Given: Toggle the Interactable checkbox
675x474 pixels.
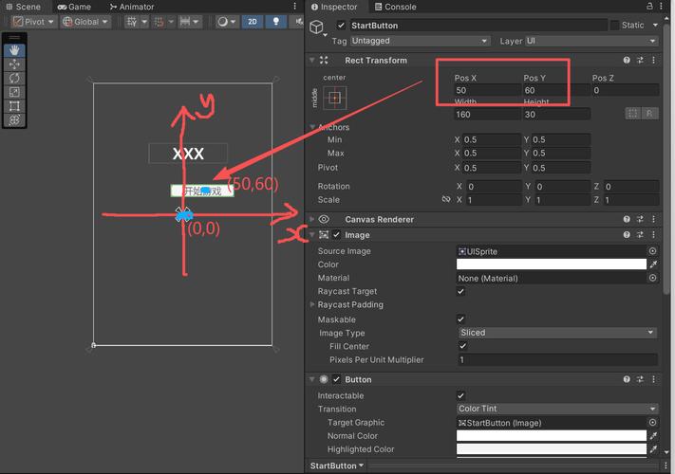Looking at the screenshot, I should [x=461, y=396].
